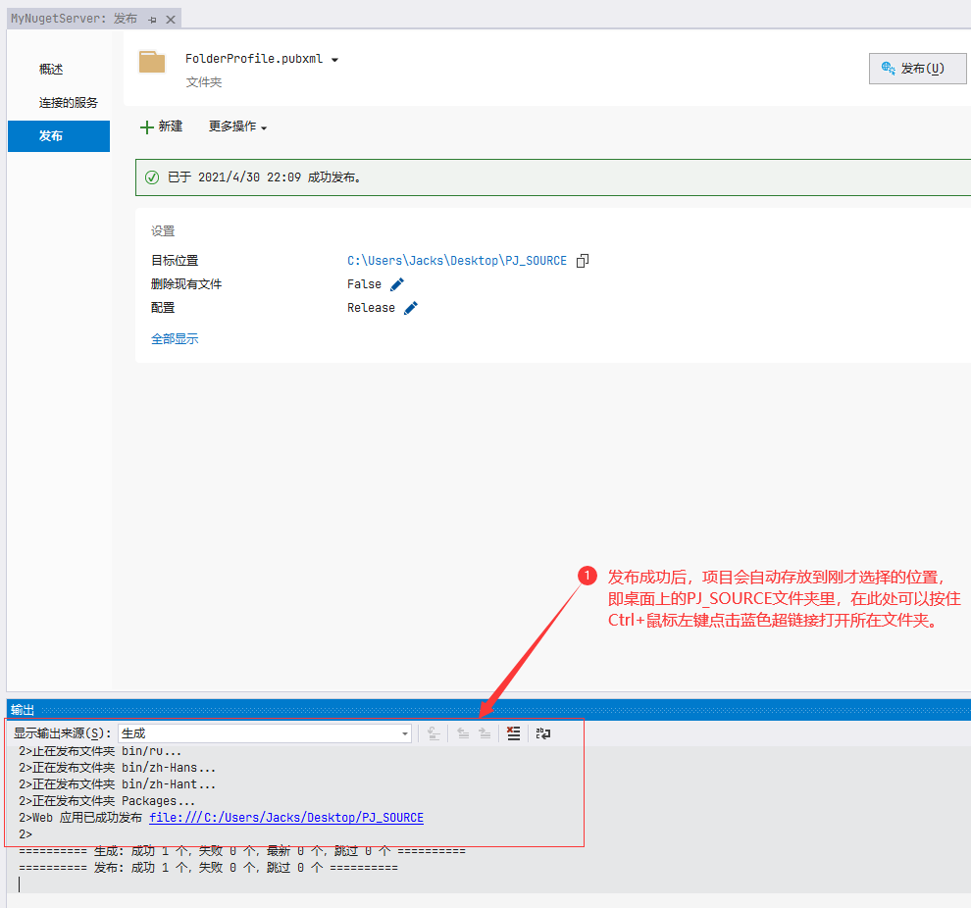Click output line 正在发布文件夹 Packages...

(x=107, y=801)
